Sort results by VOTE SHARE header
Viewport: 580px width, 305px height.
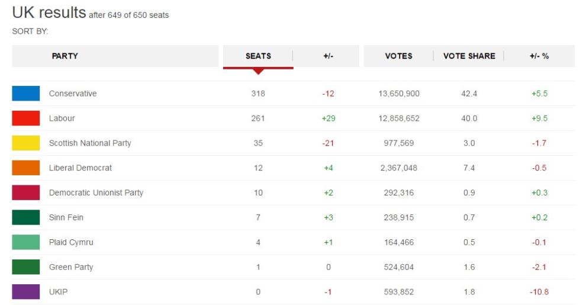point(469,56)
